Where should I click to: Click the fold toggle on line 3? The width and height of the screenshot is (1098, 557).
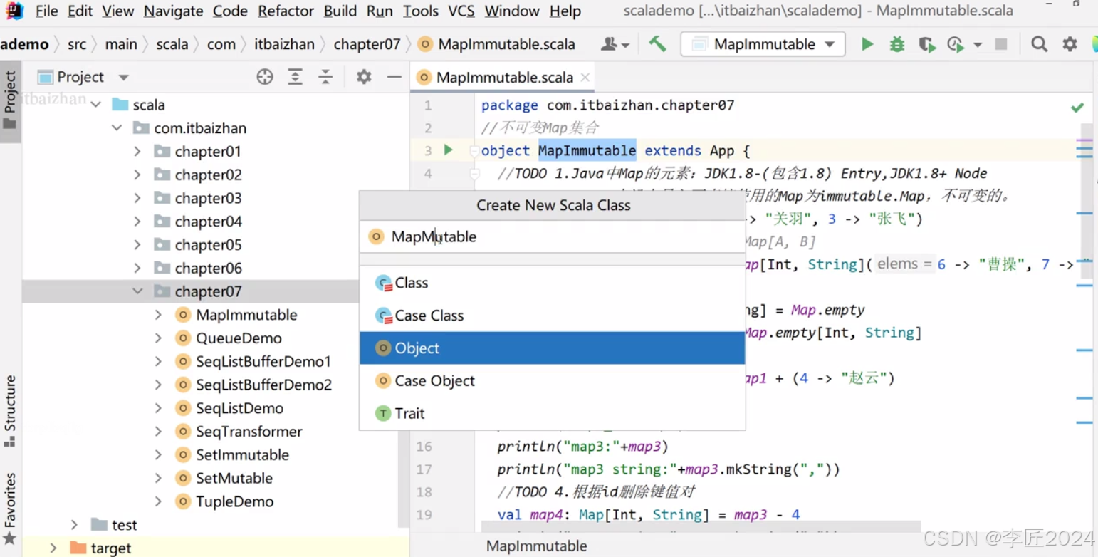474,151
